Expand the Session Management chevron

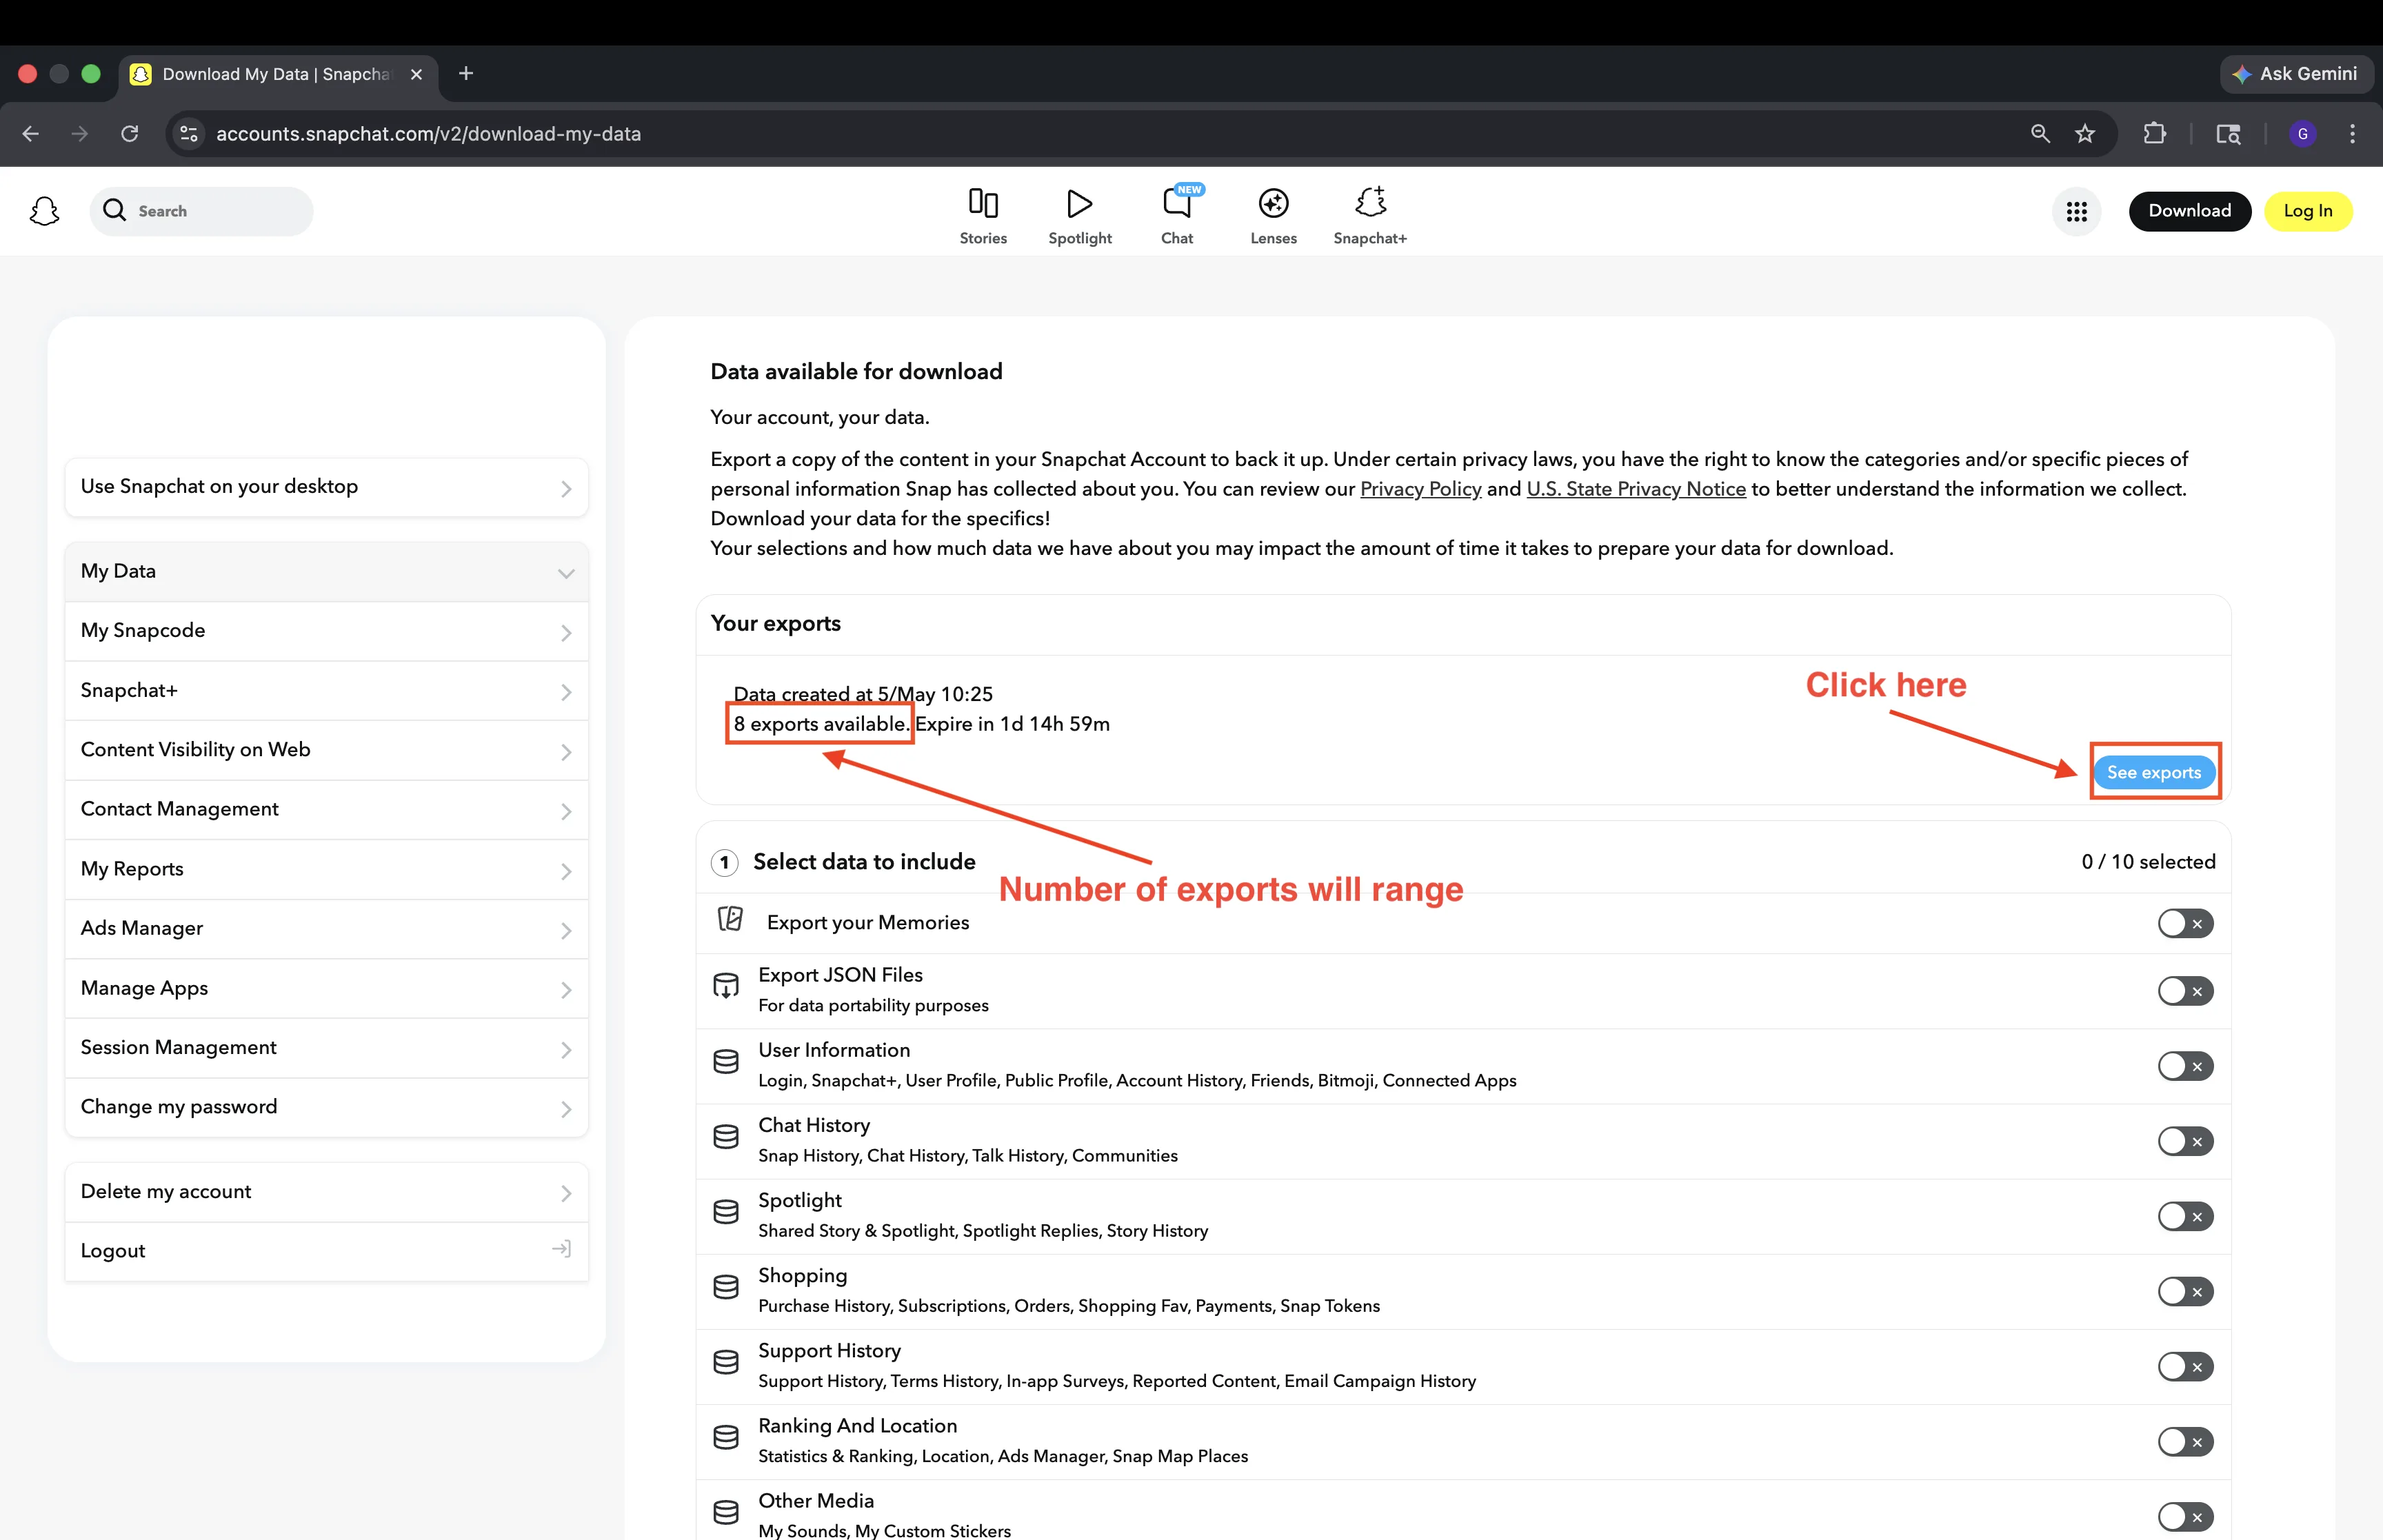coord(566,1049)
